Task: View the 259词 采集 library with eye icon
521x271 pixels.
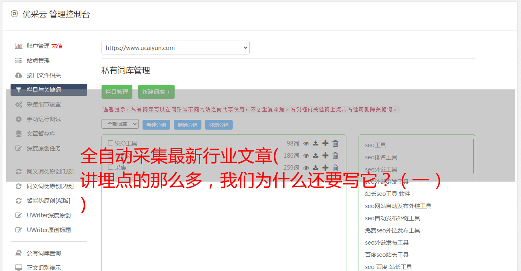Action: point(306,168)
